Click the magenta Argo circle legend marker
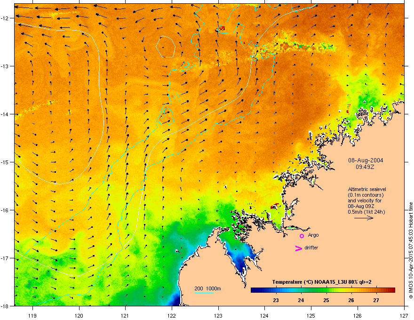 (x=302, y=236)
